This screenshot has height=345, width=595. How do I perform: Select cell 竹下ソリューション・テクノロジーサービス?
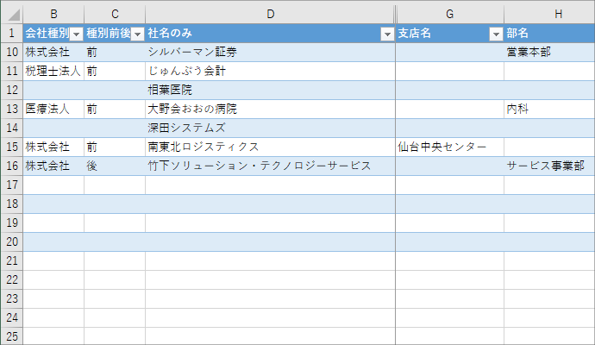pyautogui.click(x=270, y=166)
